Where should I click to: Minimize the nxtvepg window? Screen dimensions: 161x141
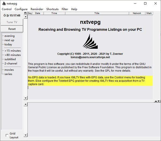click(135, 3)
